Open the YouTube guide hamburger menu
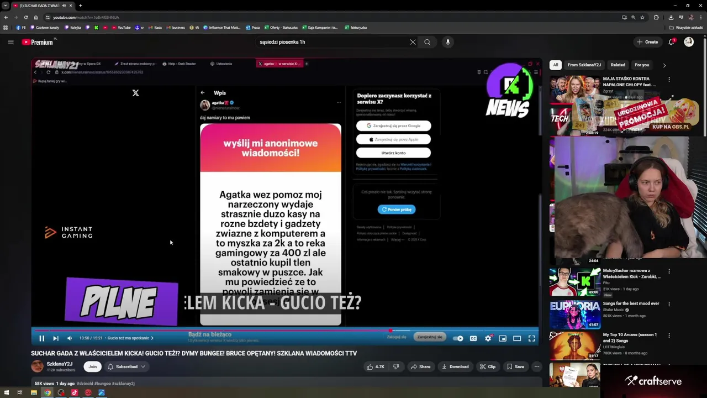 [x=10, y=42]
